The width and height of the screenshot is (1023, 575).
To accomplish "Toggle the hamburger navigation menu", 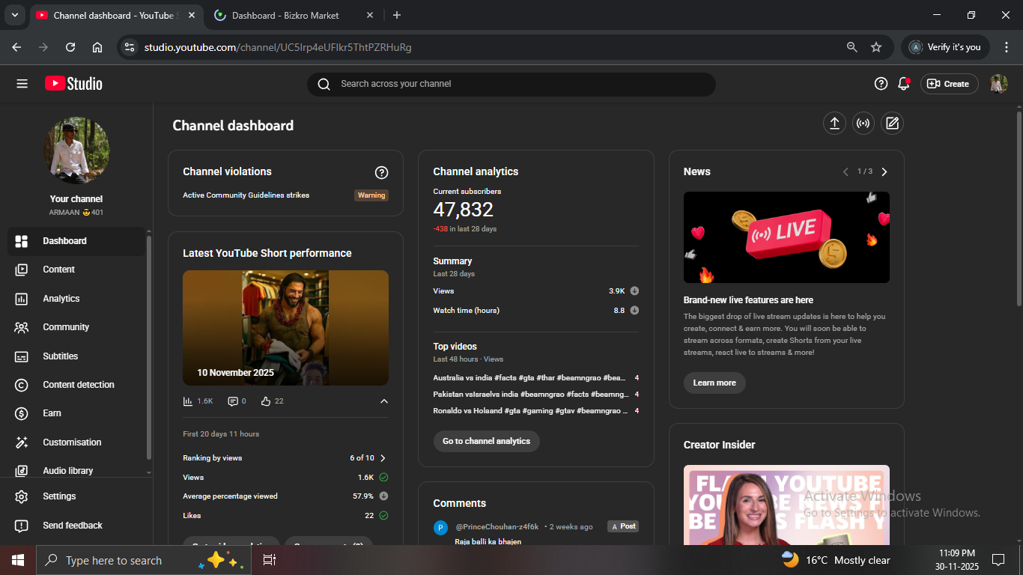I will pos(22,84).
